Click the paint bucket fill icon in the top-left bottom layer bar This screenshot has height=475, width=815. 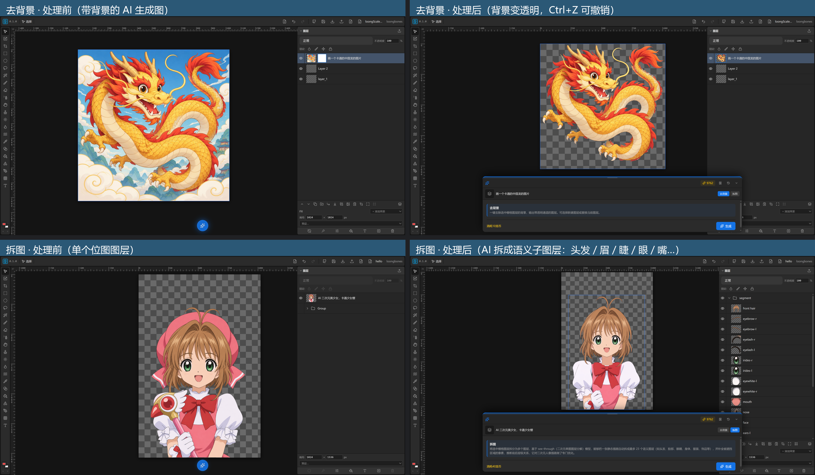[351, 231]
